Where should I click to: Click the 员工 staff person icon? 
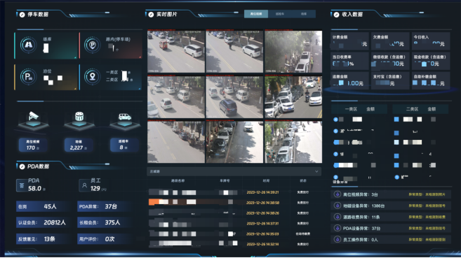pyautogui.click(x=85, y=185)
